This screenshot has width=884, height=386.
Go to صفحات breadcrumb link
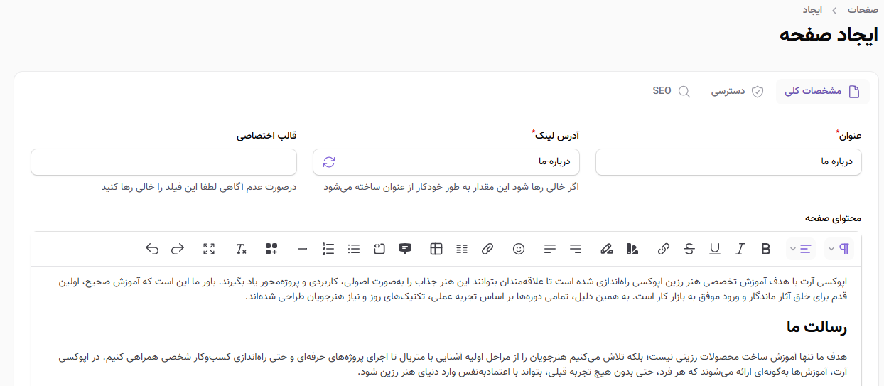[863, 10]
